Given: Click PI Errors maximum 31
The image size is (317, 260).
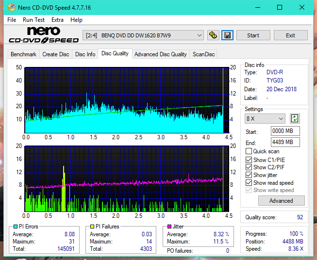Looking at the screenshot, I should click(x=72, y=242).
